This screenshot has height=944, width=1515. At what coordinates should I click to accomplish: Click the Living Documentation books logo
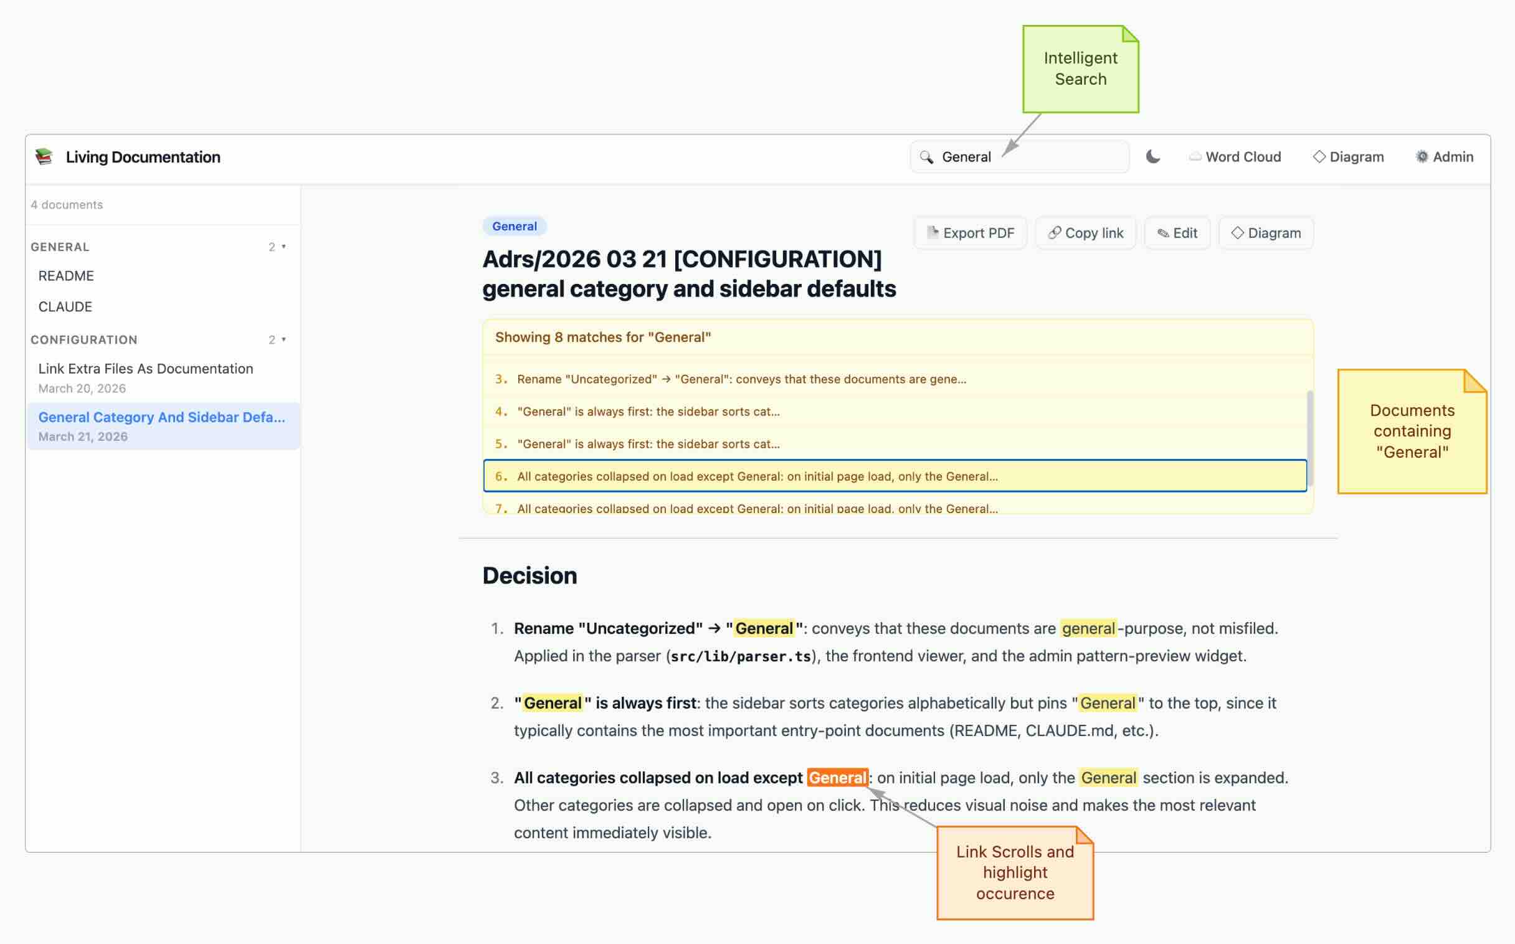click(44, 157)
